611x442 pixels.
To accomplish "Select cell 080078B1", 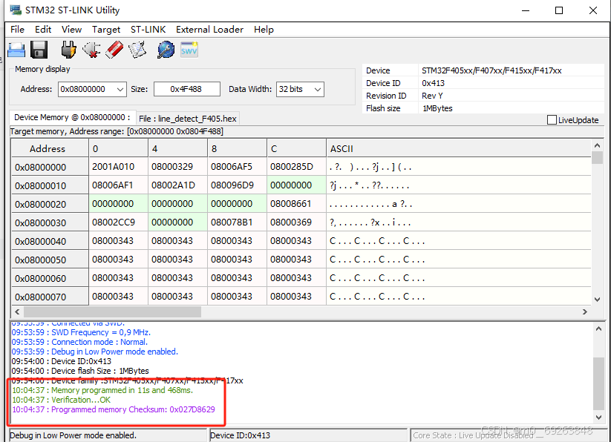I will coord(237,222).
